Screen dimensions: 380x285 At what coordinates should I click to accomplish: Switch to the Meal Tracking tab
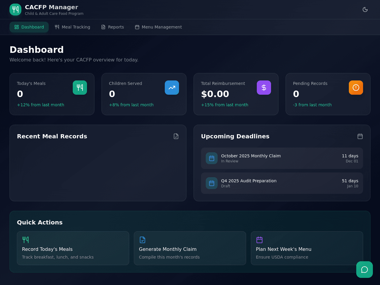(x=72, y=27)
